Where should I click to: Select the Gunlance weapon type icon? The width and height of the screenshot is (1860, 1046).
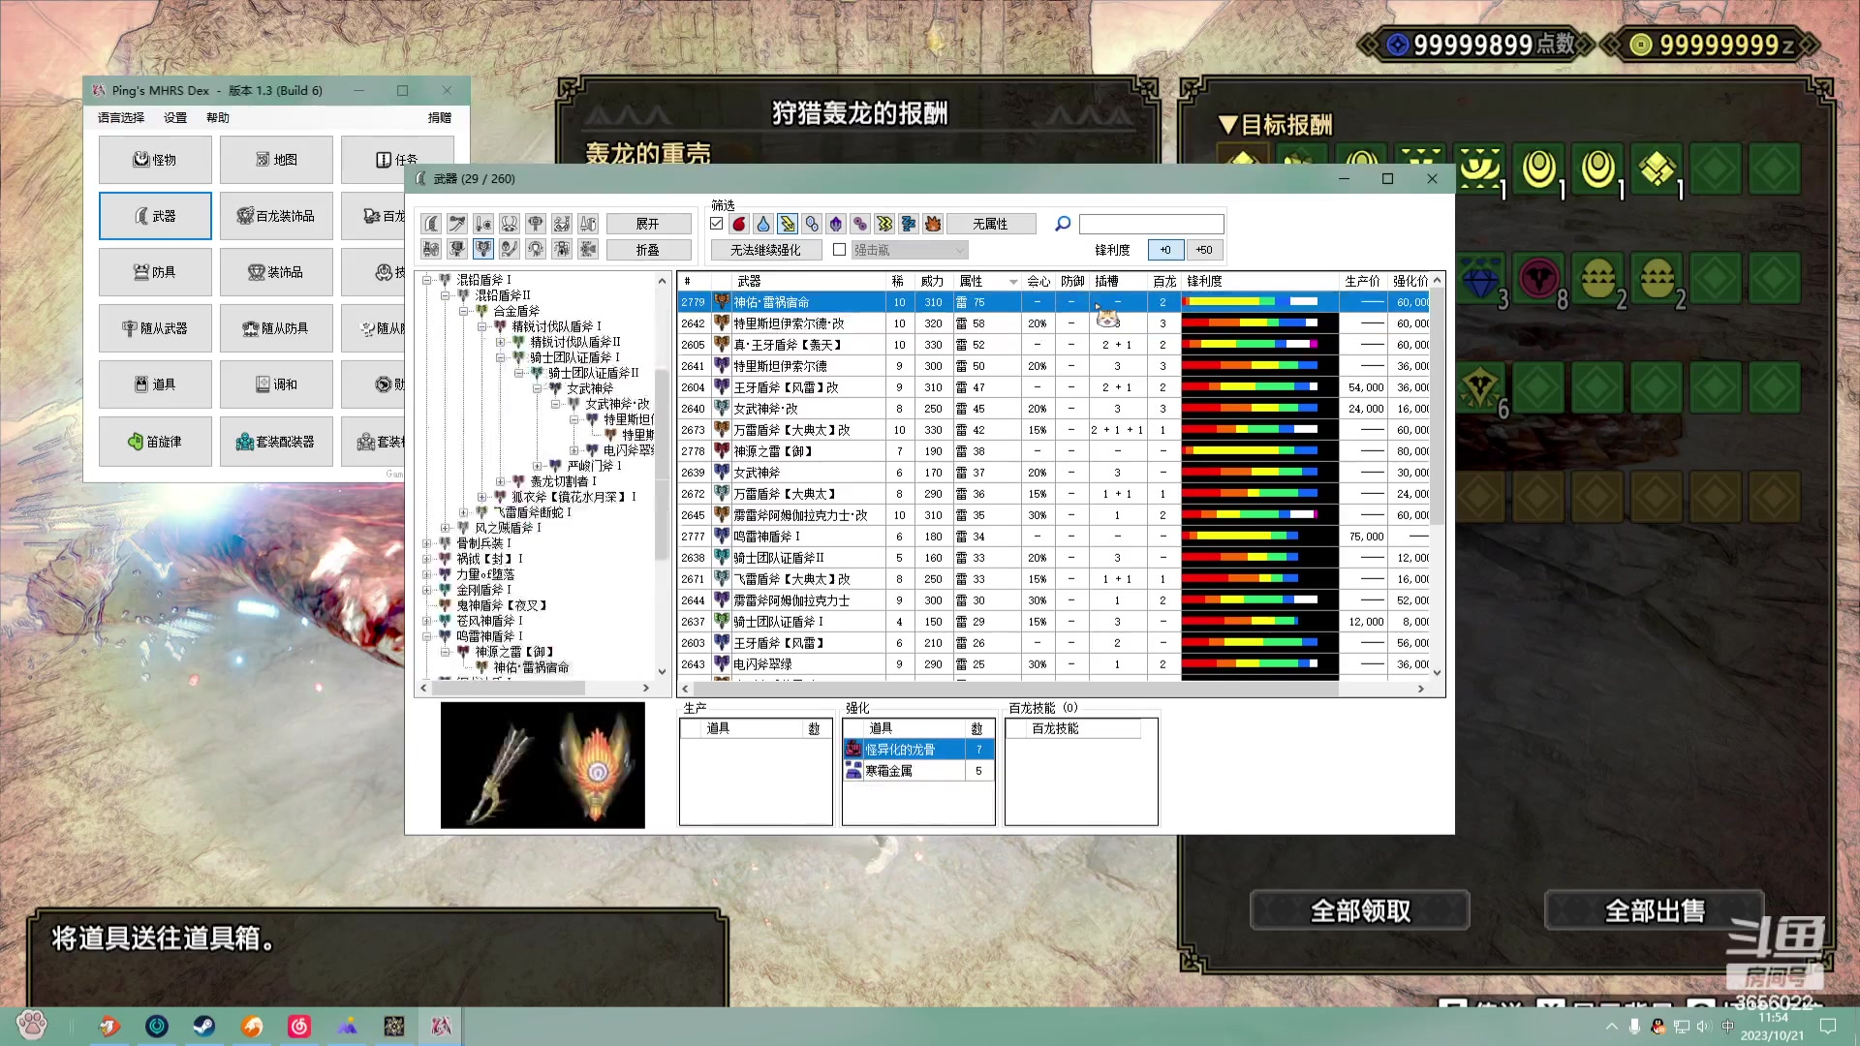click(431, 250)
